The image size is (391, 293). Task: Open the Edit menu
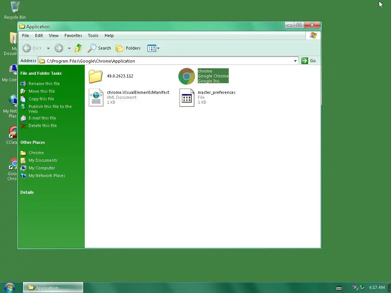(39, 35)
